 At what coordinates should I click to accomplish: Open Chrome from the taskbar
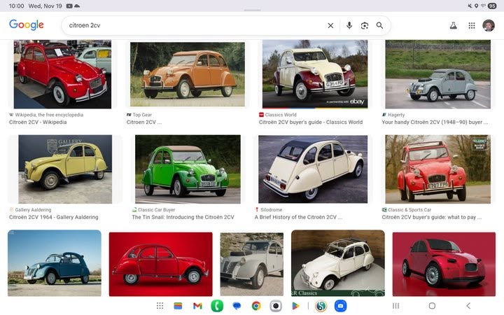coord(256,306)
